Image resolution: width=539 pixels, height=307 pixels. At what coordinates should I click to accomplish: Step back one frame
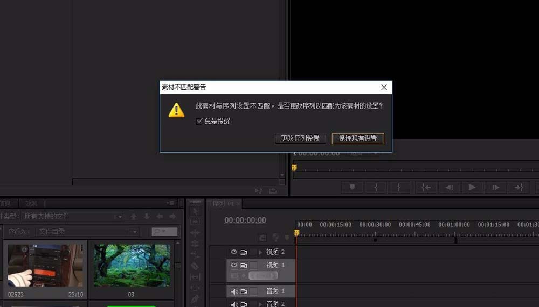[449, 187]
